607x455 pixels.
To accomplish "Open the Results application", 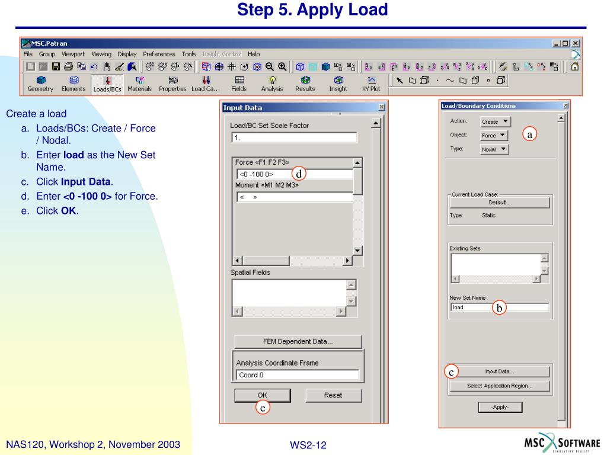I will [305, 84].
